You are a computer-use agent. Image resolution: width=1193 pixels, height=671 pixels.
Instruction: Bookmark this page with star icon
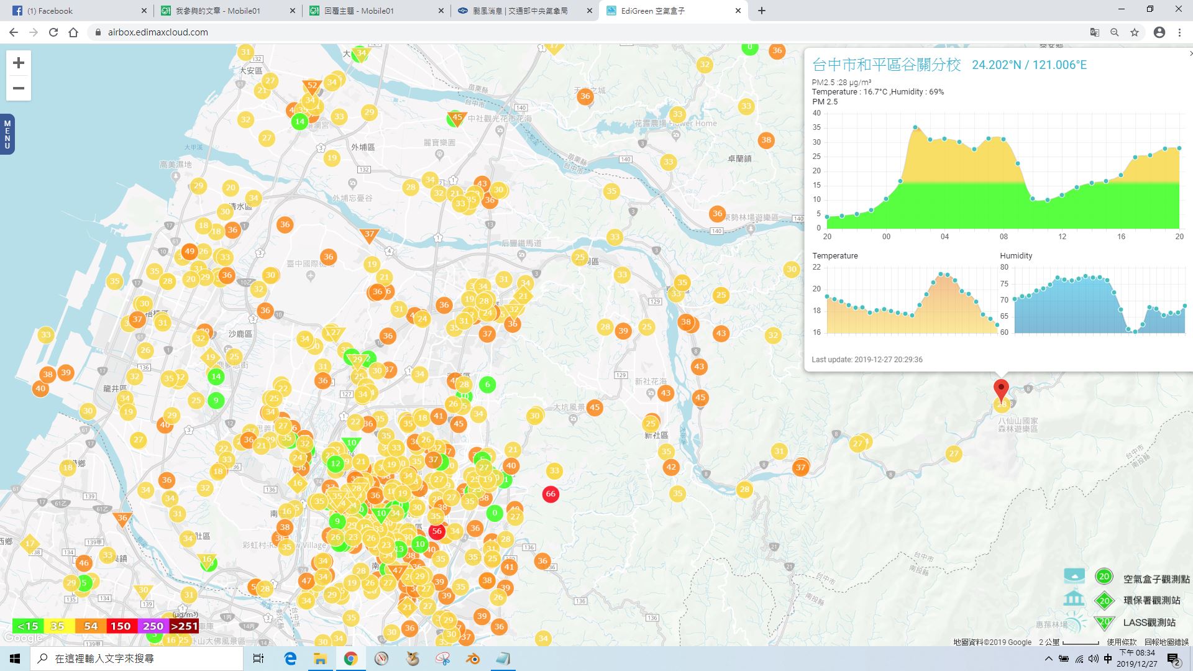pos(1135,32)
